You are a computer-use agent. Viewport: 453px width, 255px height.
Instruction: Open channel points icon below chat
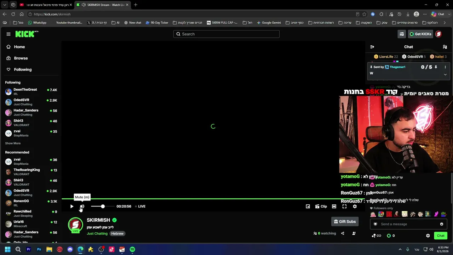tap(376, 236)
